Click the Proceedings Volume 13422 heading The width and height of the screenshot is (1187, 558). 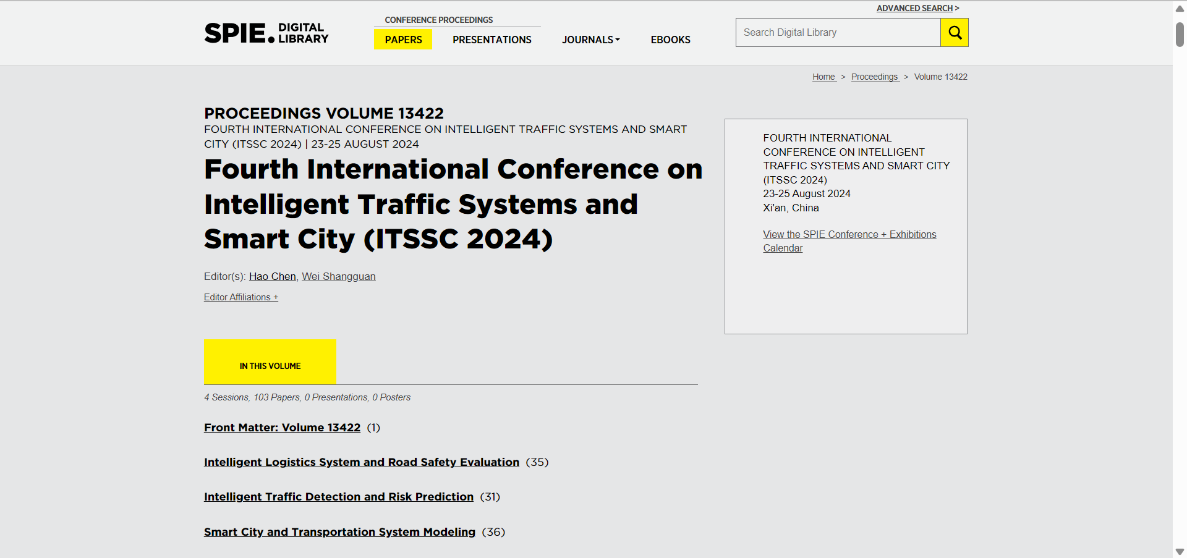point(324,113)
